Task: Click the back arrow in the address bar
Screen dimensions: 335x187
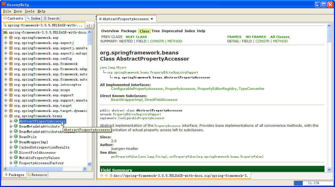Action: click(x=101, y=175)
